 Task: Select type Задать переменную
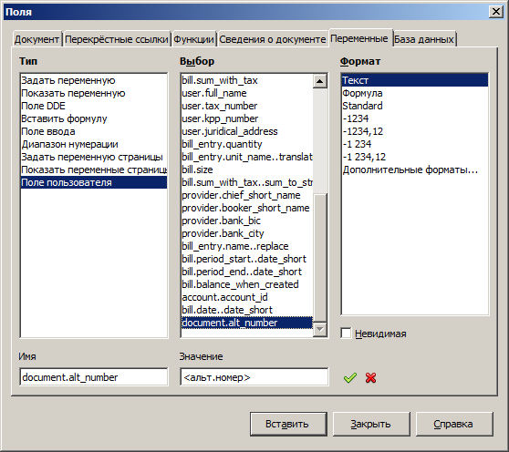tap(94, 80)
